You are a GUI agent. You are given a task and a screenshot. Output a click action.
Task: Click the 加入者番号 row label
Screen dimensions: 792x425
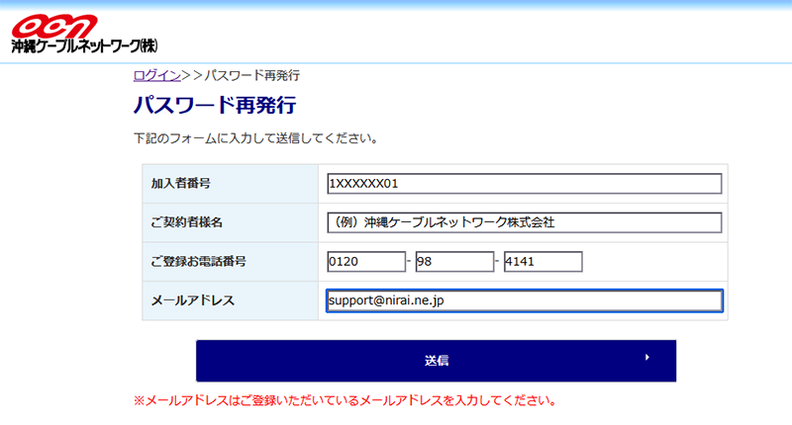tap(180, 184)
